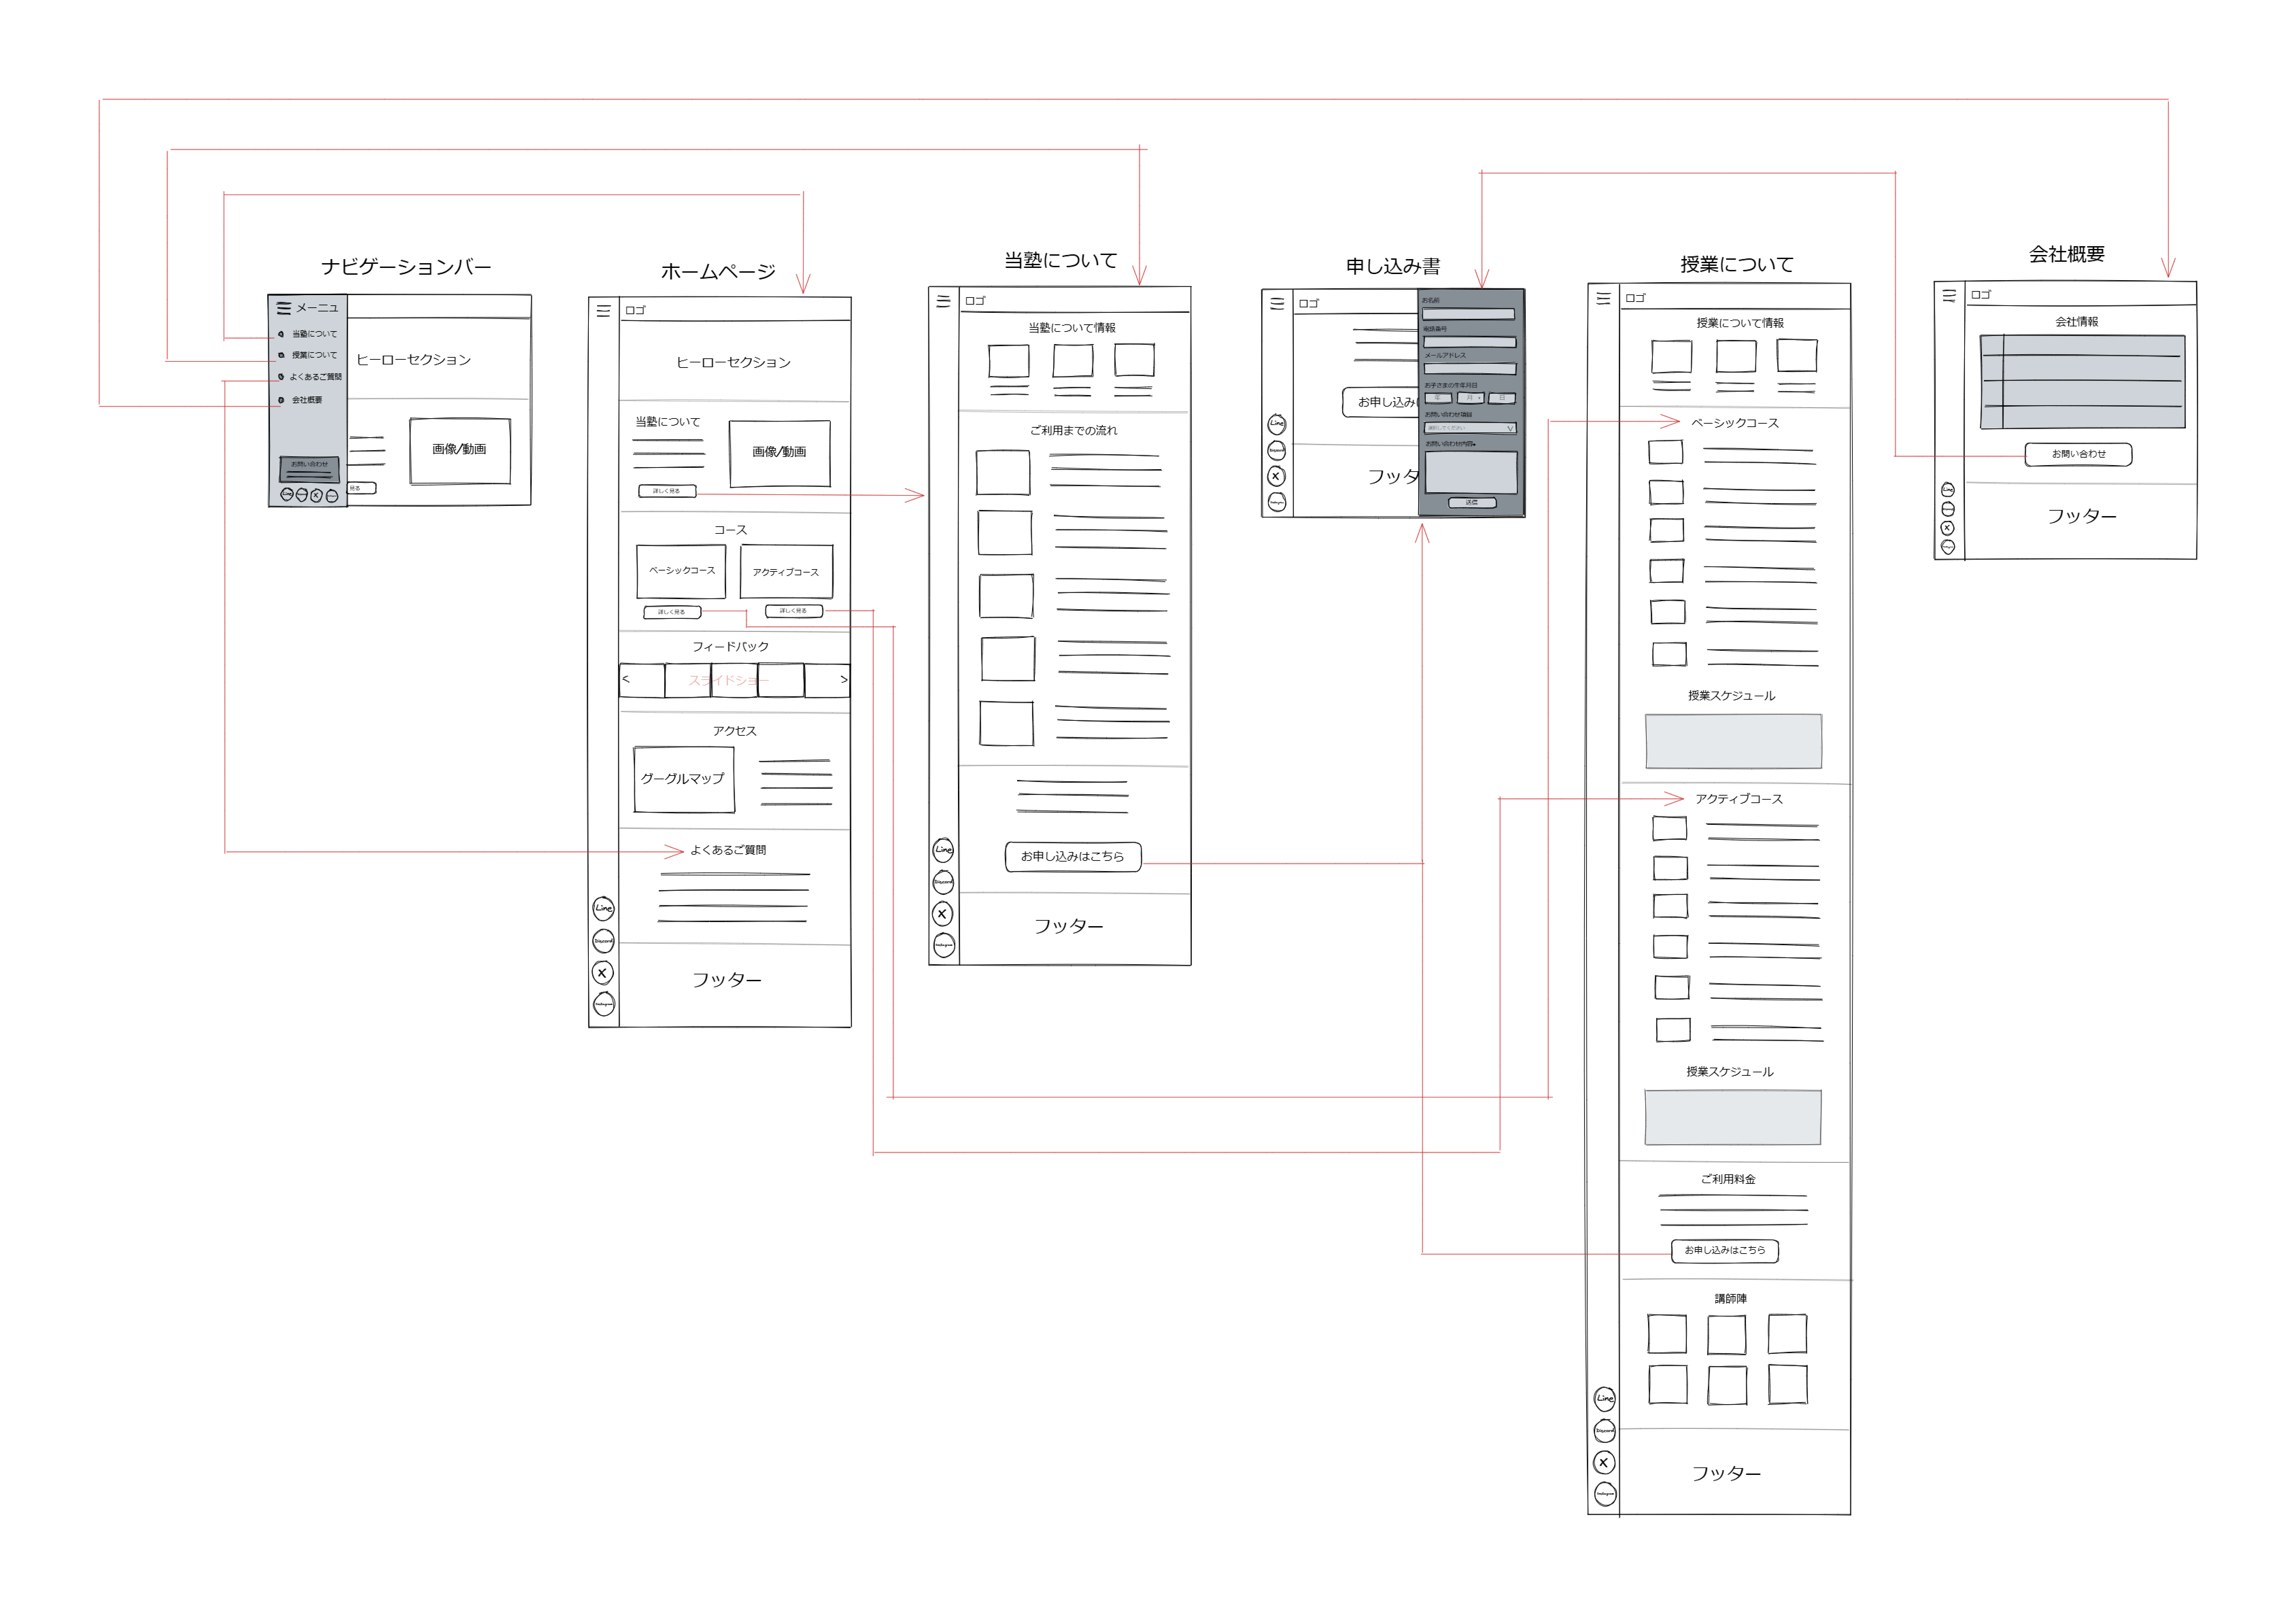This screenshot has width=2296, height=1617.
Task: Click メールアドレス input field in form
Action: point(1470,369)
